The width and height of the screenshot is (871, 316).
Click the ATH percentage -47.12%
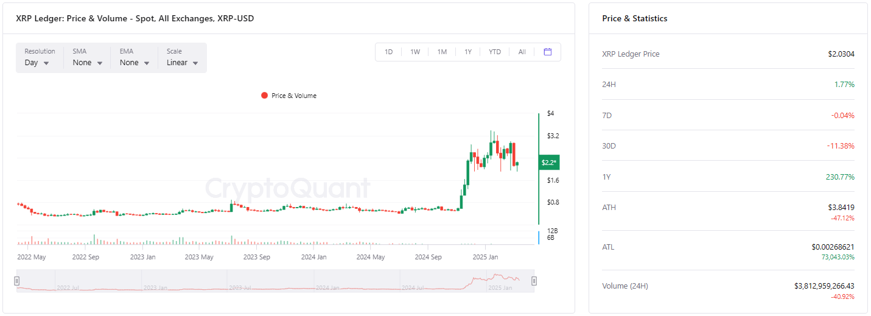coord(843,218)
